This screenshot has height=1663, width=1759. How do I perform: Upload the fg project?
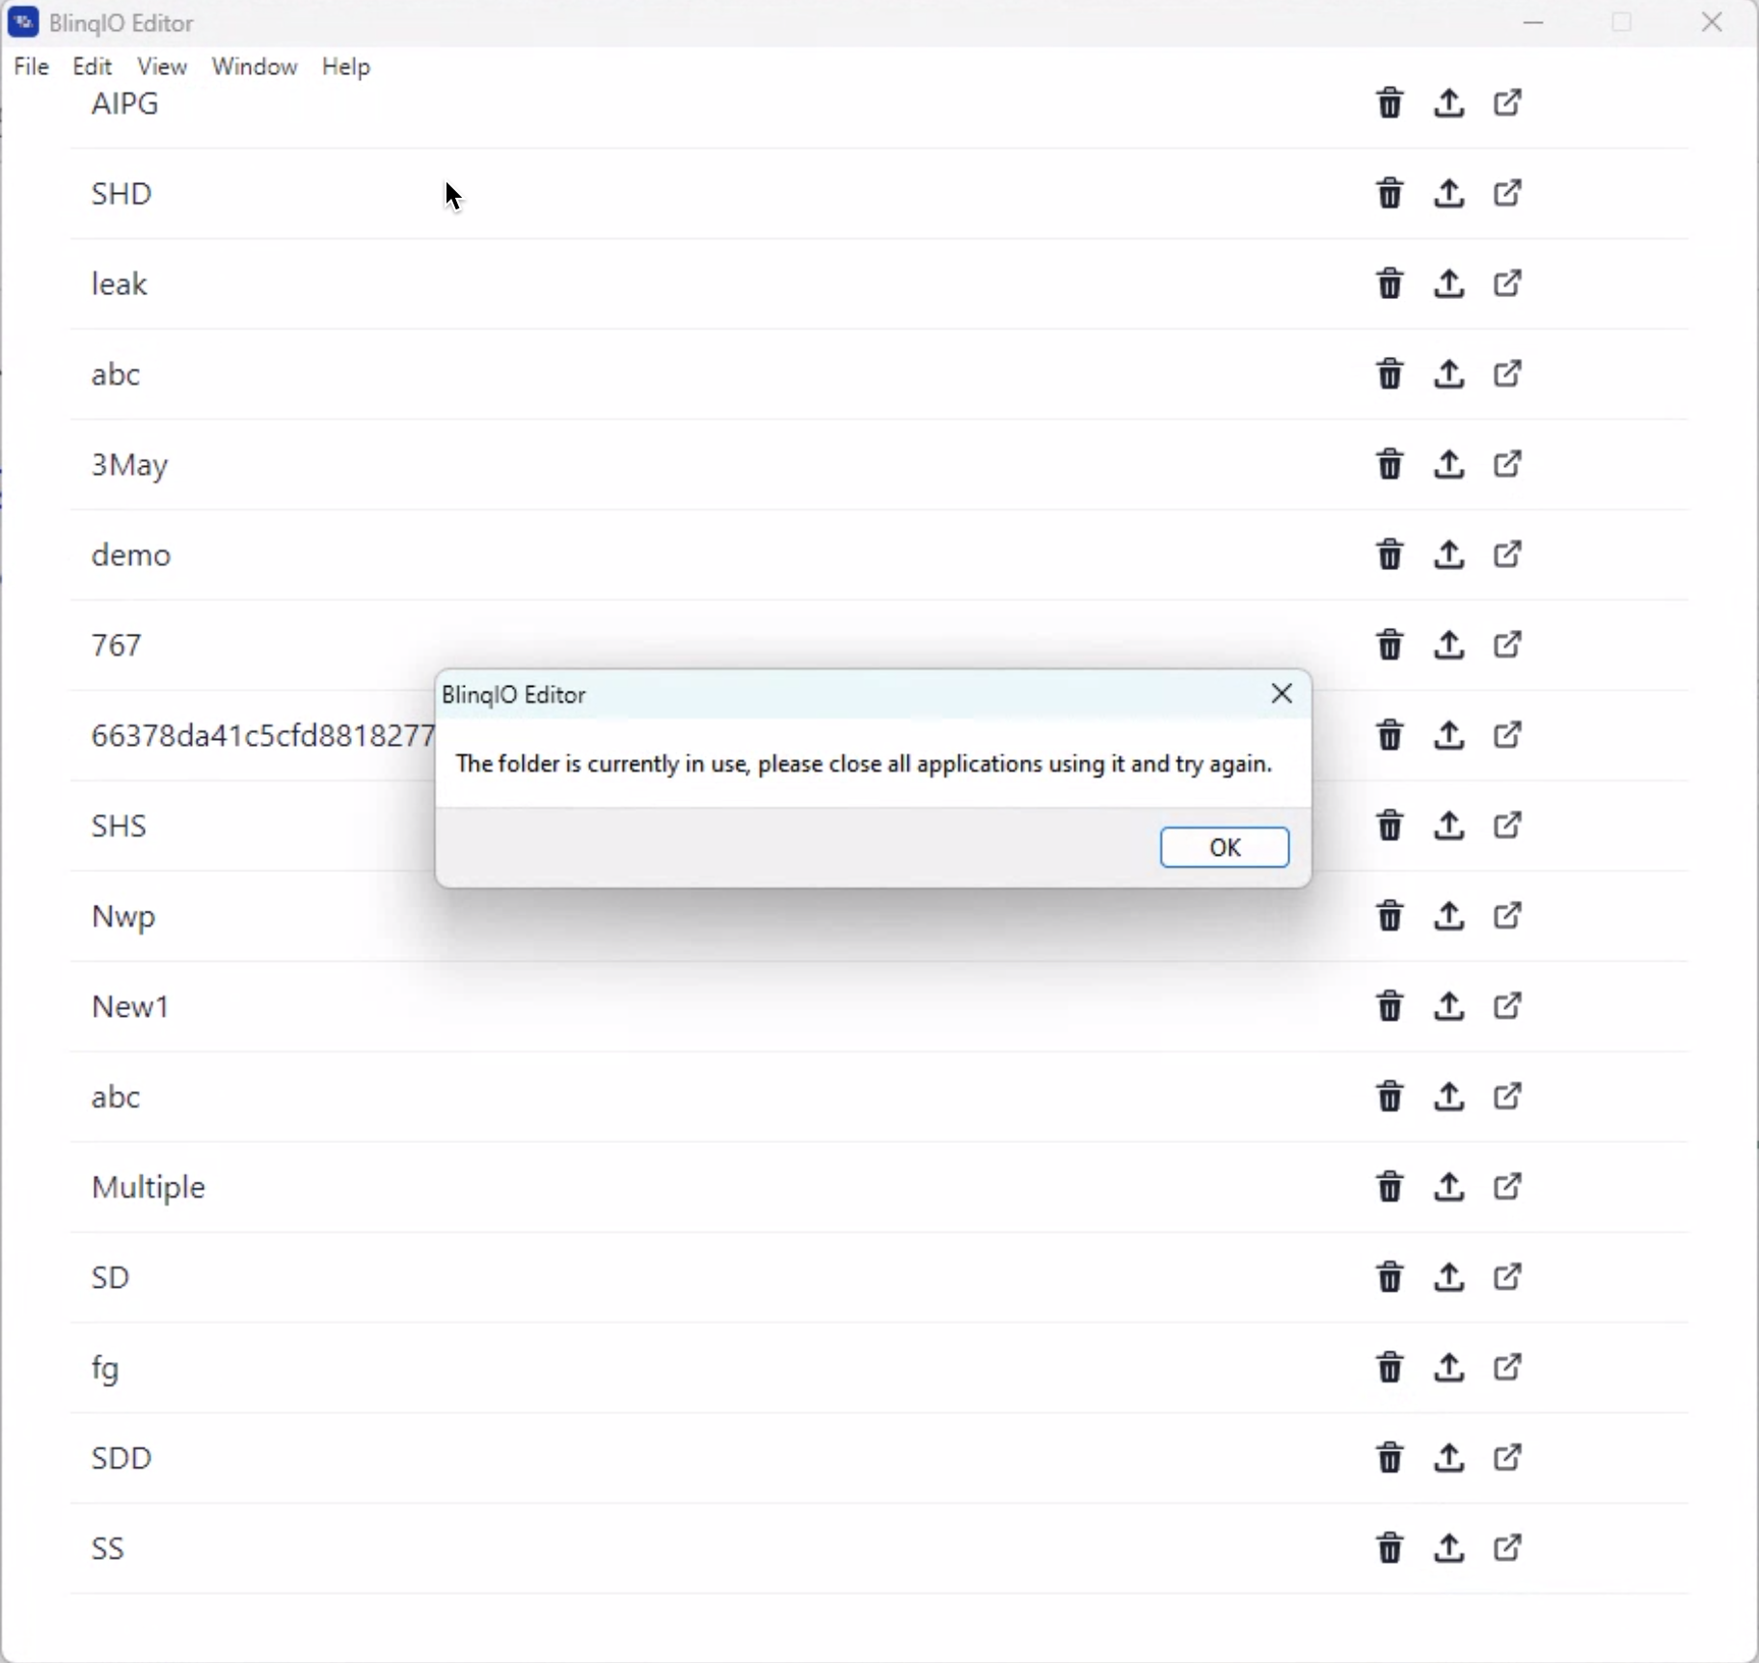pos(1448,1368)
